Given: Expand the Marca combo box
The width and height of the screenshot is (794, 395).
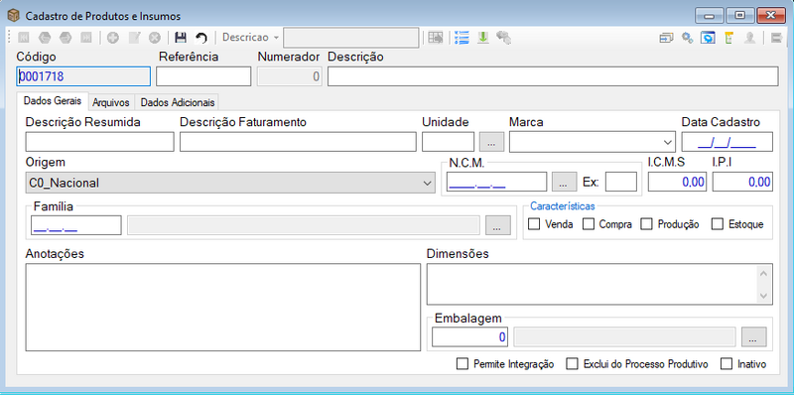Looking at the screenshot, I should point(667,142).
